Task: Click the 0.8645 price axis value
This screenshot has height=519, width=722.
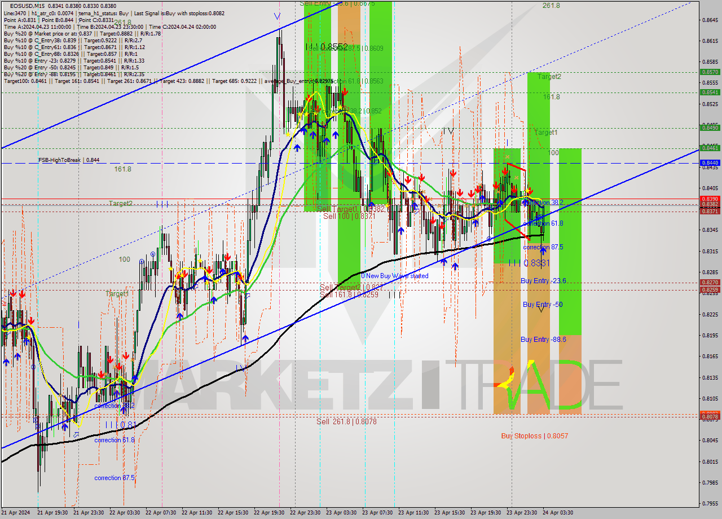Action: point(710,20)
